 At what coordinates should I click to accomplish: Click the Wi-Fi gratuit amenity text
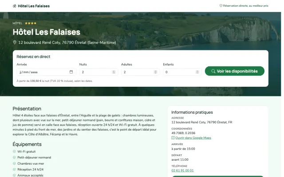tap(27, 151)
